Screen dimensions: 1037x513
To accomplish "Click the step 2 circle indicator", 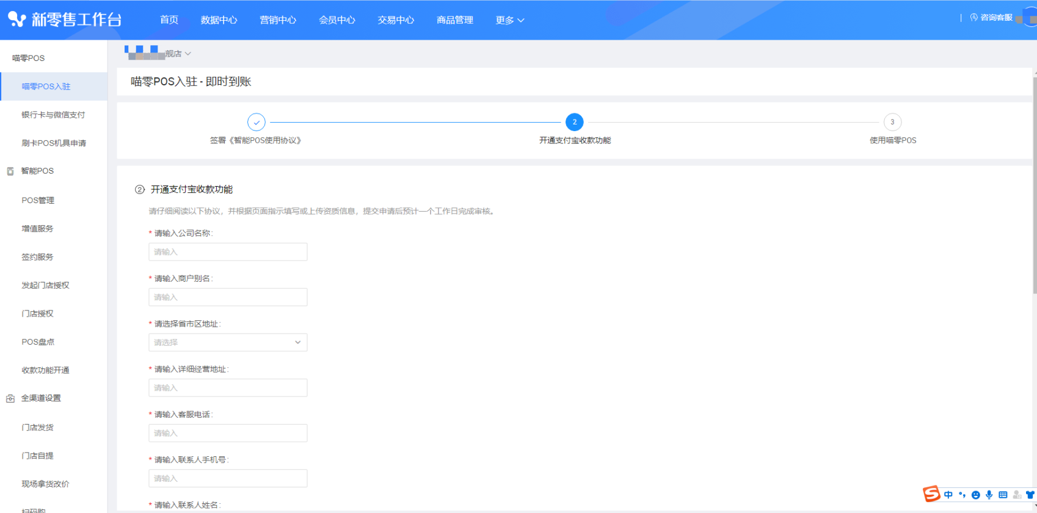I will click(x=575, y=122).
